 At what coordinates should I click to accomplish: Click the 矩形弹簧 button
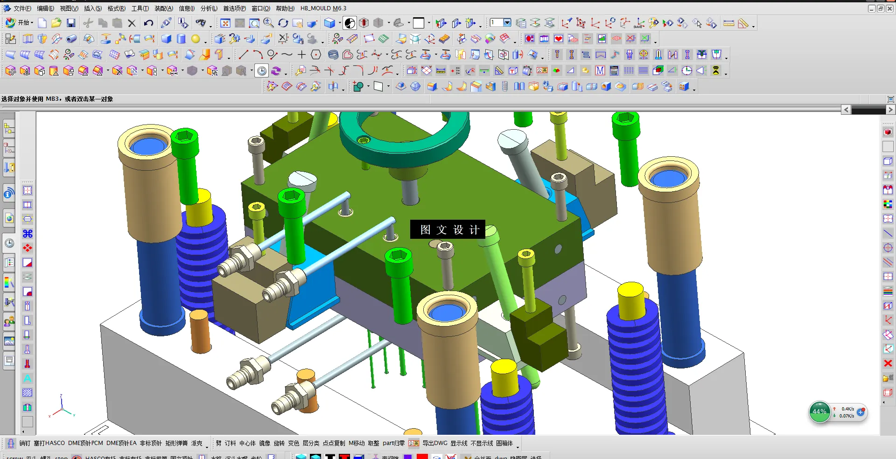176,443
